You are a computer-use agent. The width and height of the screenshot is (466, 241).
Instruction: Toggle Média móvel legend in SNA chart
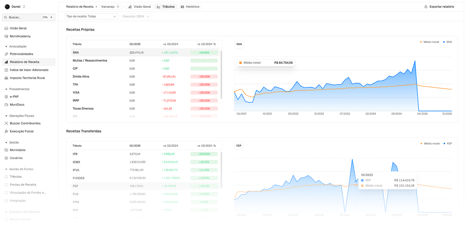[429, 42]
